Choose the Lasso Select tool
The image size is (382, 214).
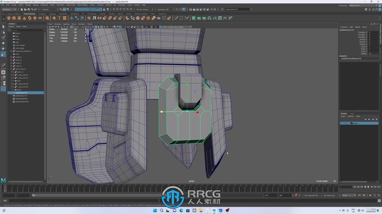3,32
